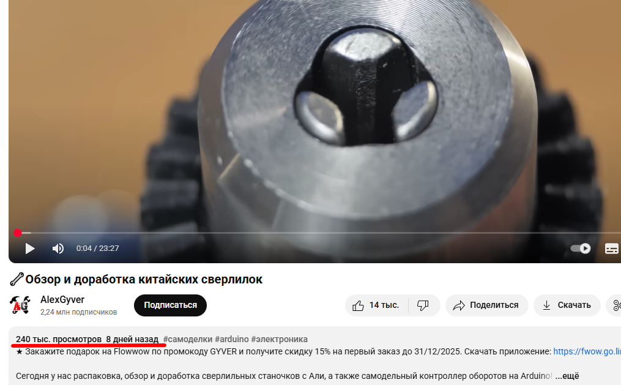Viewport: 621px width, 385px height.
Task: Click the Скачать download button
Action: (x=567, y=305)
